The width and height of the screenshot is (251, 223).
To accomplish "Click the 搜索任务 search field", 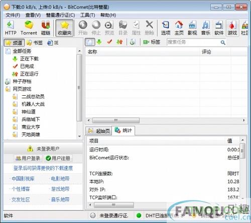I will [x=193, y=42].
